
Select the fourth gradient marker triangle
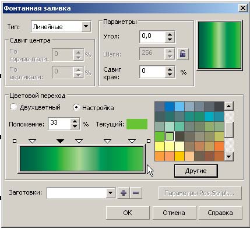[x=107, y=141]
